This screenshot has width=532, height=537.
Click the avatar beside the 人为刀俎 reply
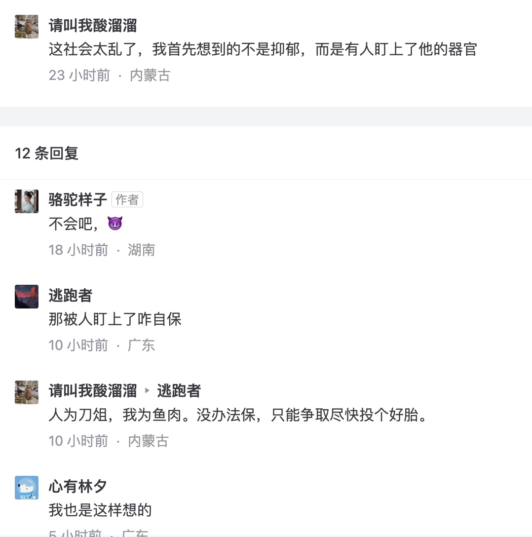click(x=27, y=392)
